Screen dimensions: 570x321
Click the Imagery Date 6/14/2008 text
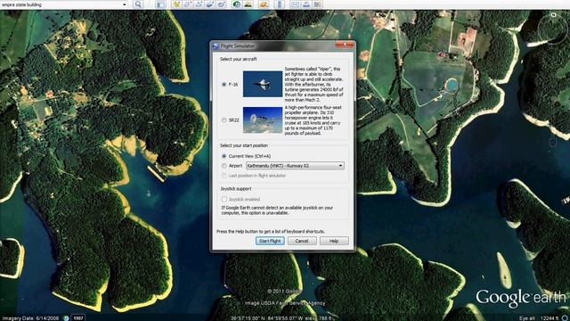point(30,318)
